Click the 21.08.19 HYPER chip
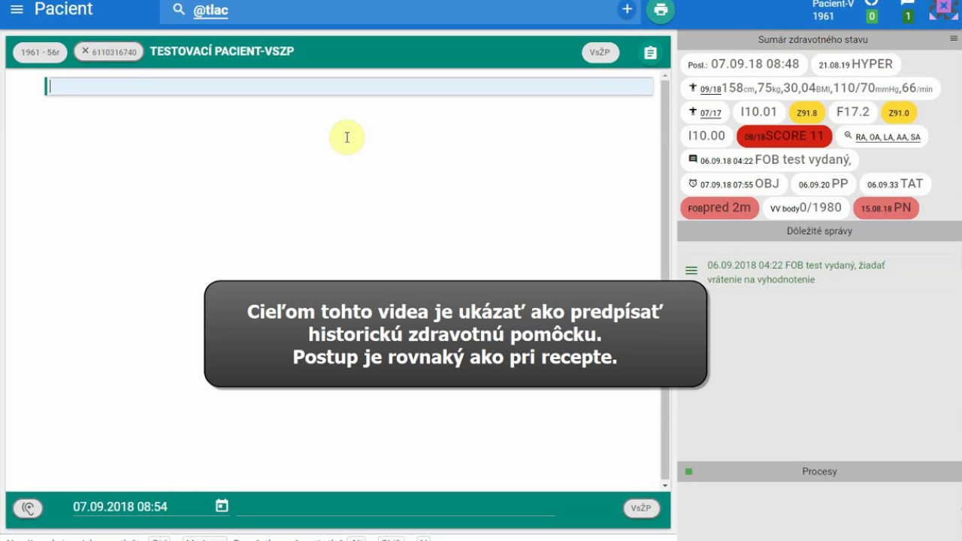Image resolution: width=962 pixels, height=541 pixels. 855,65
